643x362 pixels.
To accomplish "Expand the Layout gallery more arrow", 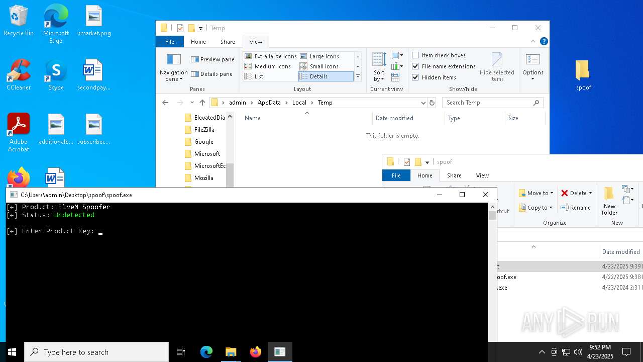I will pos(358,76).
